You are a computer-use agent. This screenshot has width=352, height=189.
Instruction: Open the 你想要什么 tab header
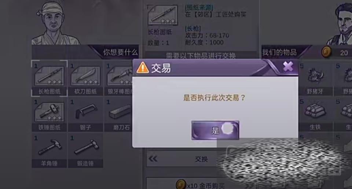[120, 52]
